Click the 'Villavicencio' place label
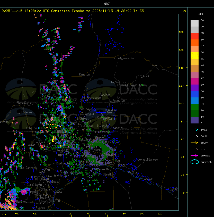Viewport: 214px width, 217px height. tap(52, 96)
